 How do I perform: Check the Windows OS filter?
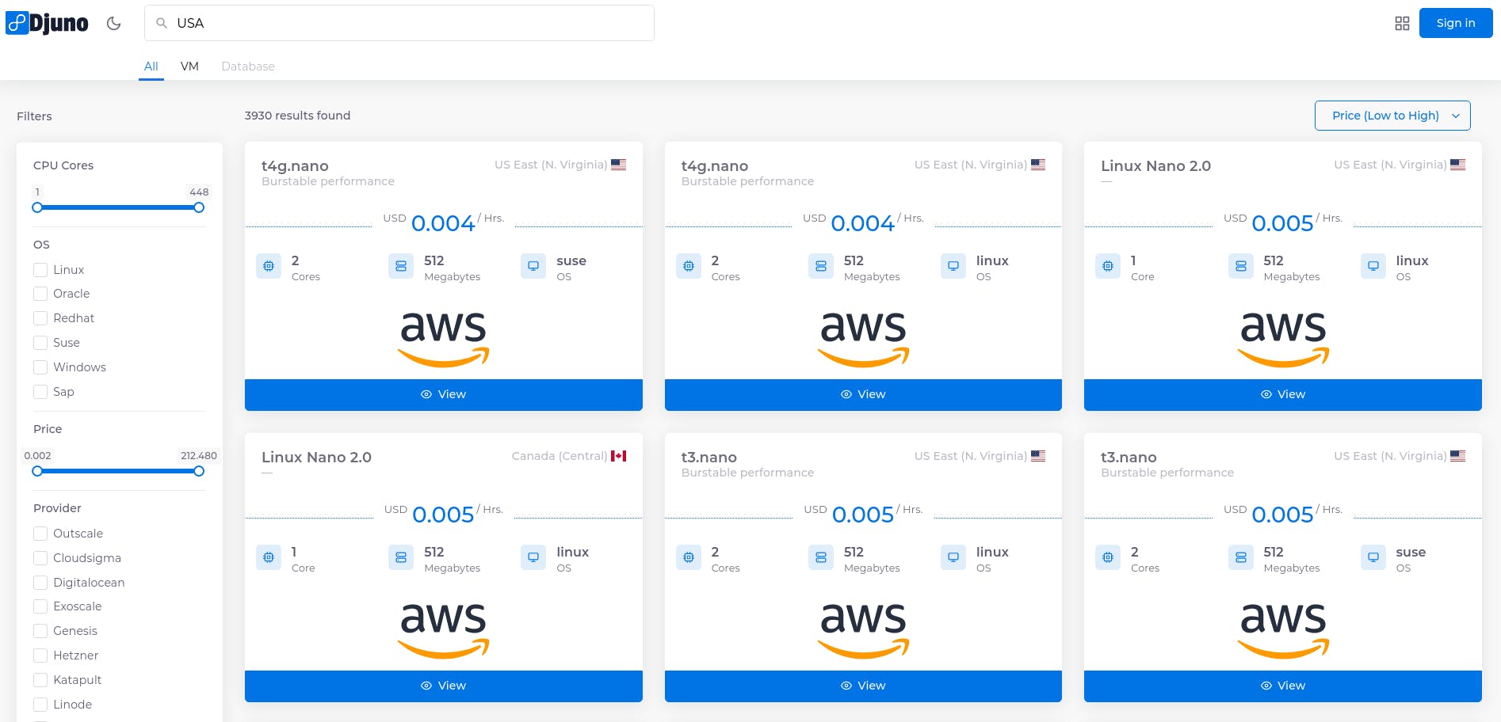pos(40,367)
